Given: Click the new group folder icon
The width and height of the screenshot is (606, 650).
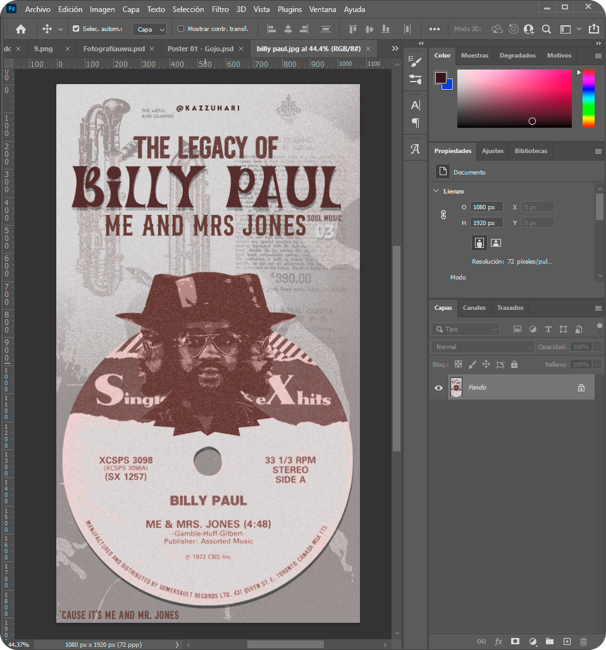Looking at the screenshot, I should pos(550,641).
